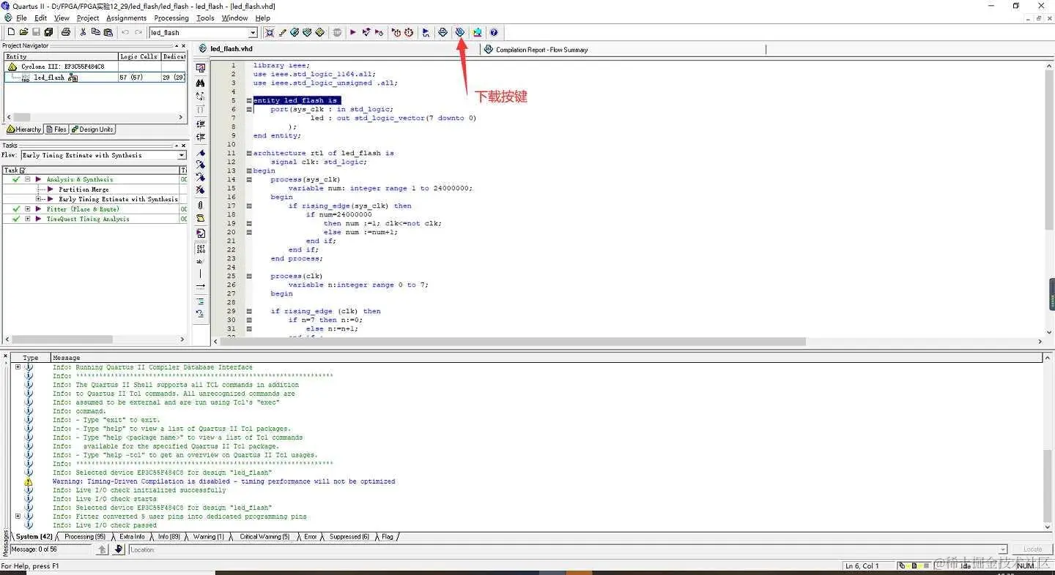The height and width of the screenshot is (575, 1055).
Task: Collapse the architecture code fold on line 11
Action: click(249, 153)
